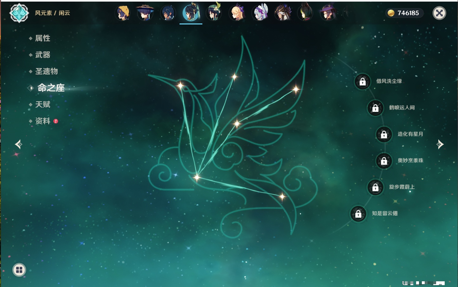Open locked constellation 借风洗尘缘
Image resolution: width=458 pixels, height=287 pixels.
tap(363, 82)
